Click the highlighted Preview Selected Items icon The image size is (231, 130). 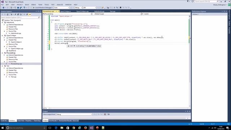point(30,14)
